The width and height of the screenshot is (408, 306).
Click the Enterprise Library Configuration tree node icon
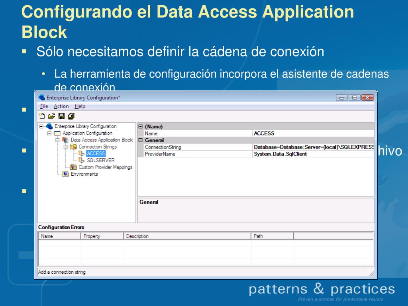[49, 126]
